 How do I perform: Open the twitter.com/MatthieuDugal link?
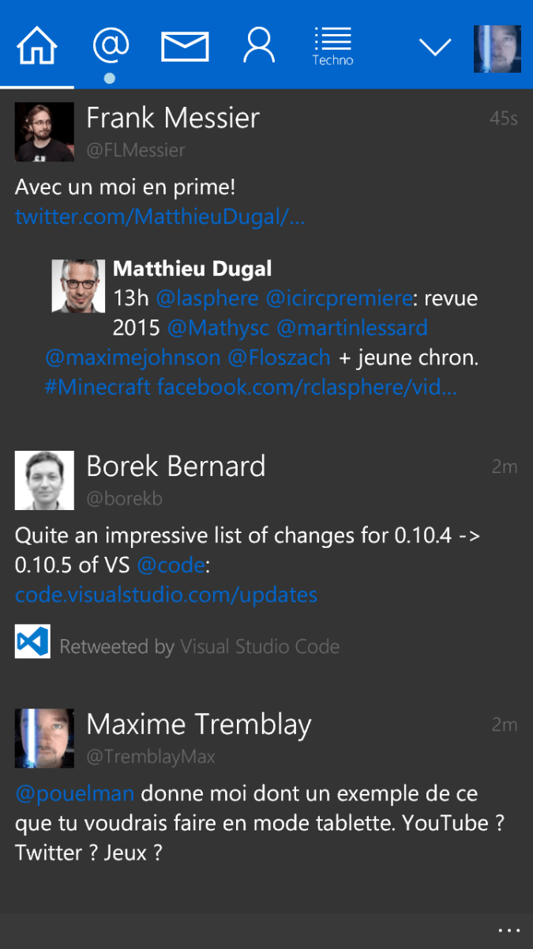pyautogui.click(x=160, y=217)
